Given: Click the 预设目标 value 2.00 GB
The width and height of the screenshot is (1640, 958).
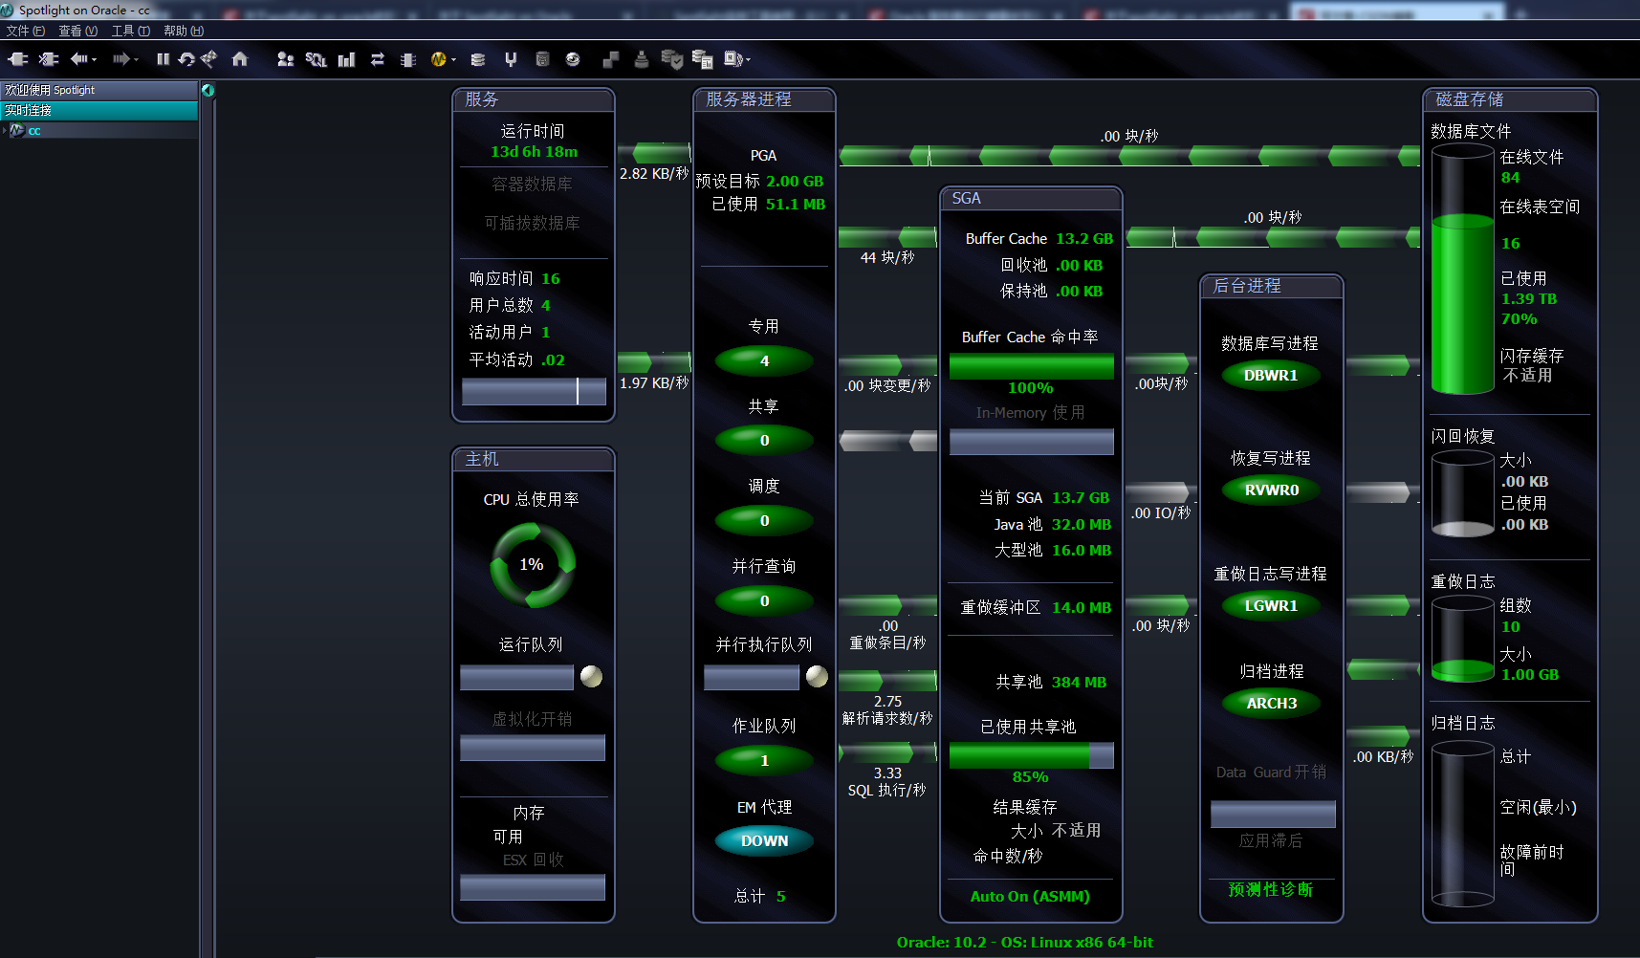Looking at the screenshot, I should (x=795, y=182).
